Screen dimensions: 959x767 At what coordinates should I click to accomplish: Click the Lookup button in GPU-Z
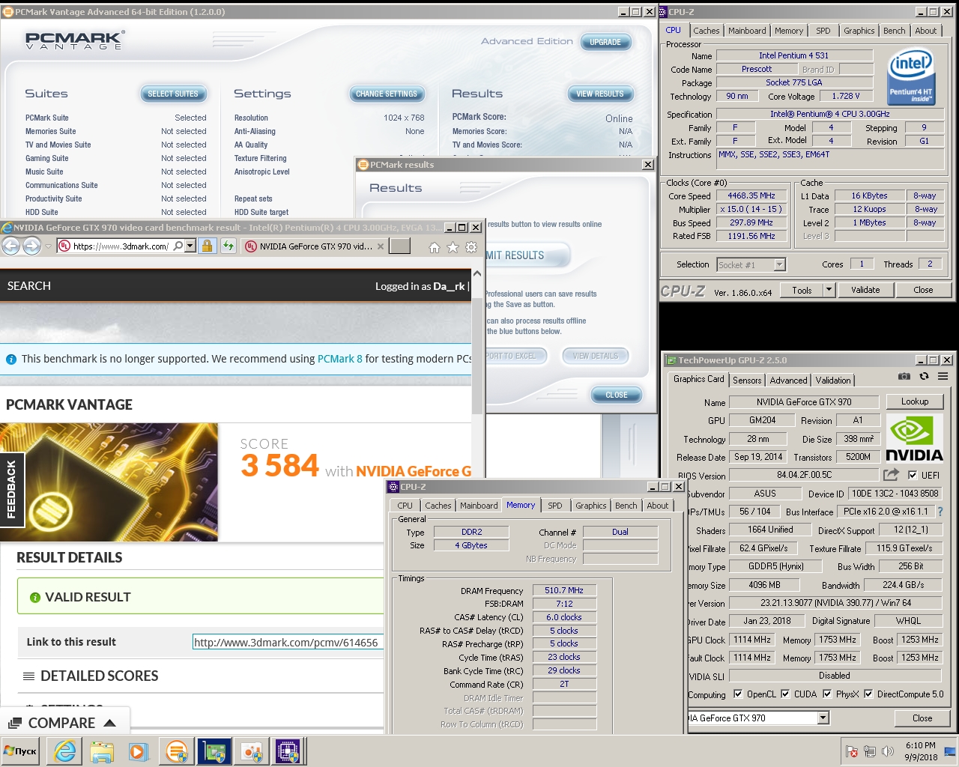pyautogui.click(x=915, y=401)
